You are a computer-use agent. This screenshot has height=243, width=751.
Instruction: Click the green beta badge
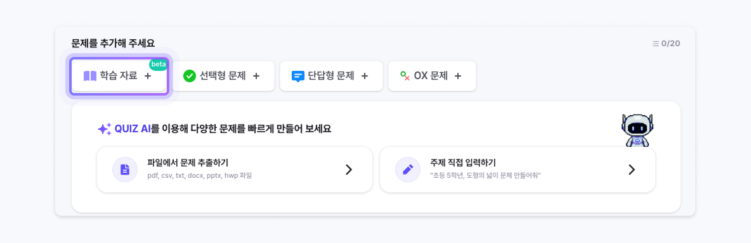159,65
